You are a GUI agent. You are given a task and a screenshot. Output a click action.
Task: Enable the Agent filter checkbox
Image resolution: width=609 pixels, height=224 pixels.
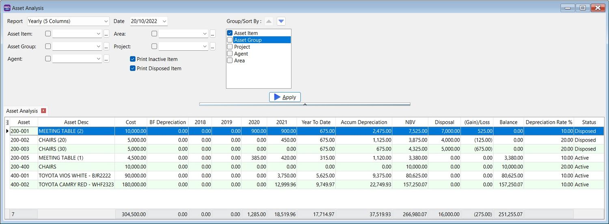pos(48,59)
